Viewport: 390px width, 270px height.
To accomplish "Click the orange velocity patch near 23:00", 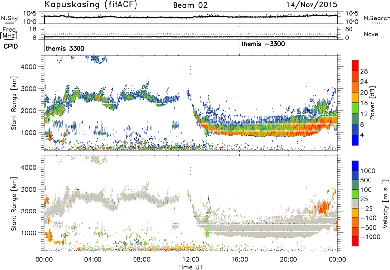I will click(x=323, y=207).
